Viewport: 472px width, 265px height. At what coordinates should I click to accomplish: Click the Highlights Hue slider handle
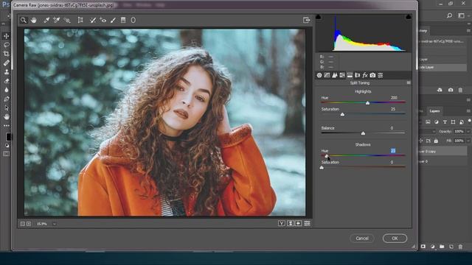click(367, 103)
